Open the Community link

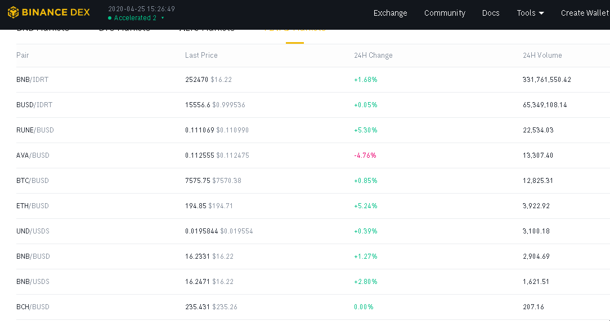point(445,13)
